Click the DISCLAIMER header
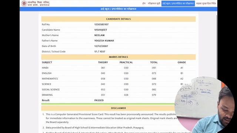 tap(118, 108)
